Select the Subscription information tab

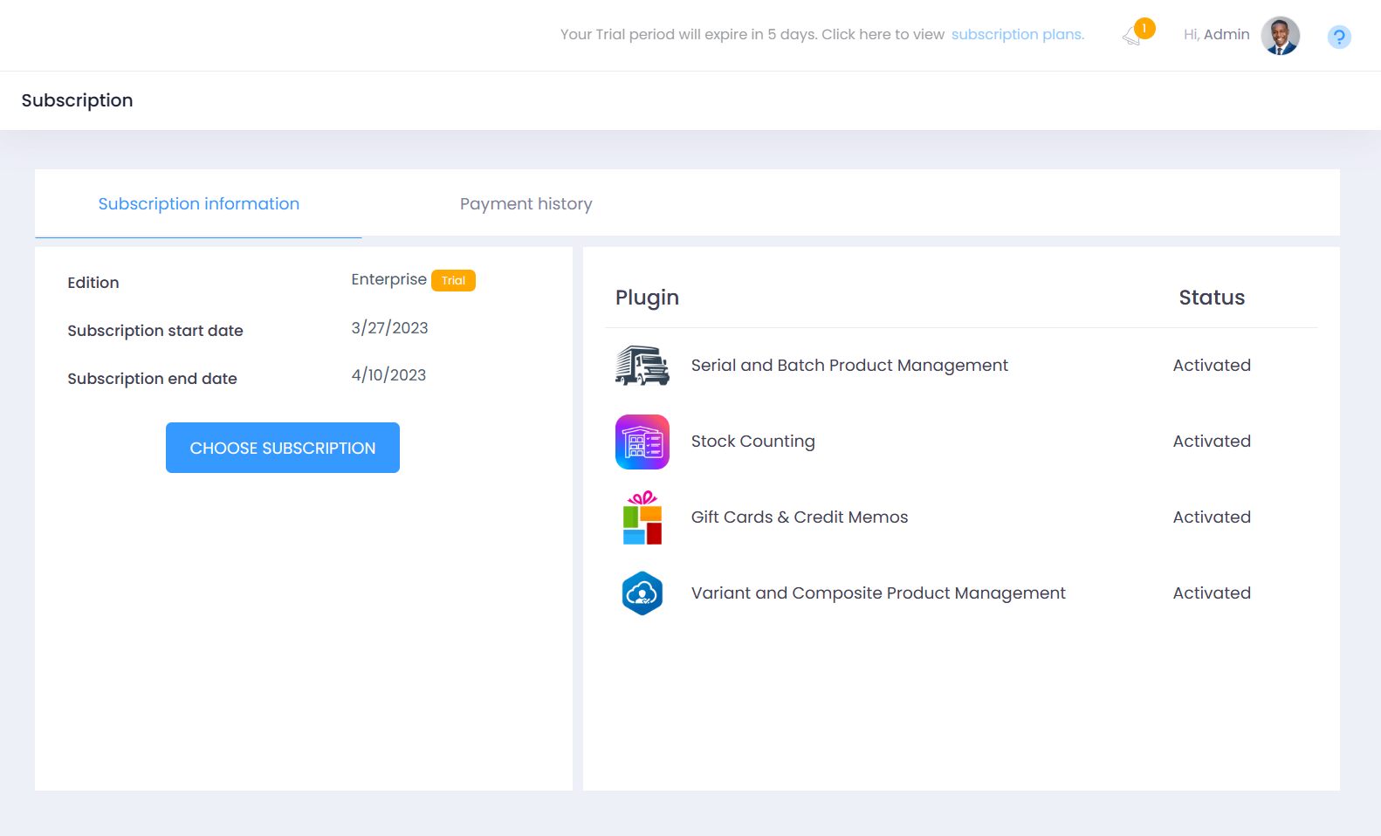pyautogui.click(x=198, y=203)
